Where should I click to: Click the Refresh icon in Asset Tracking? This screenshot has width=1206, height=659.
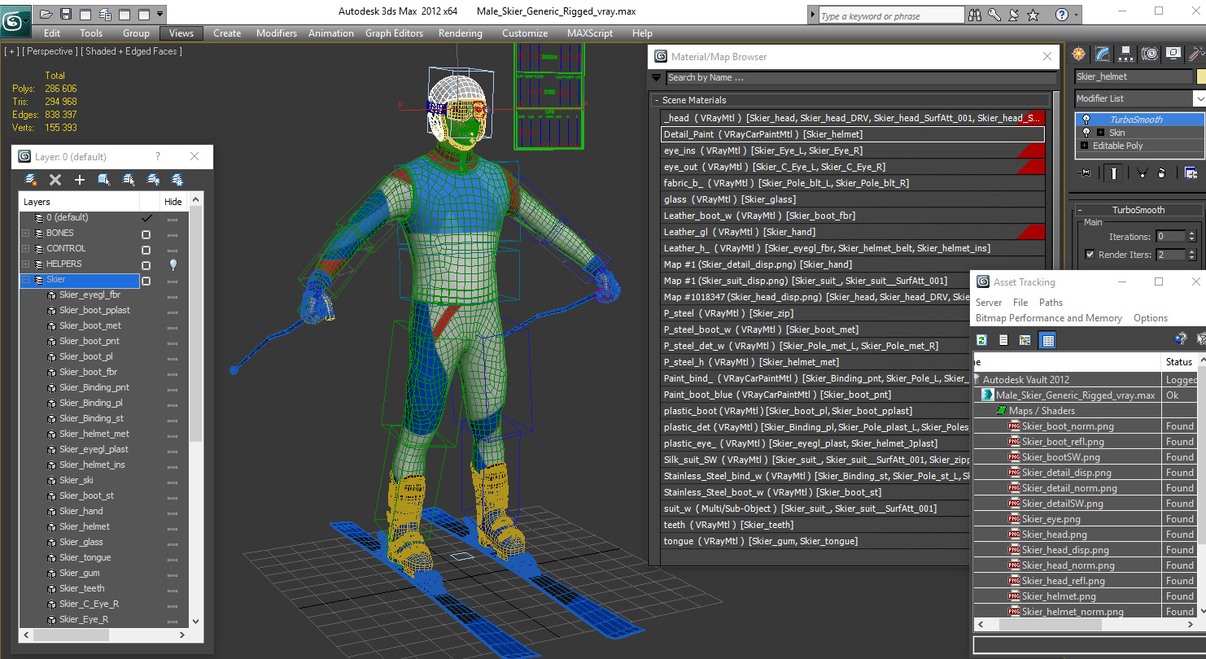click(x=982, y=340)
